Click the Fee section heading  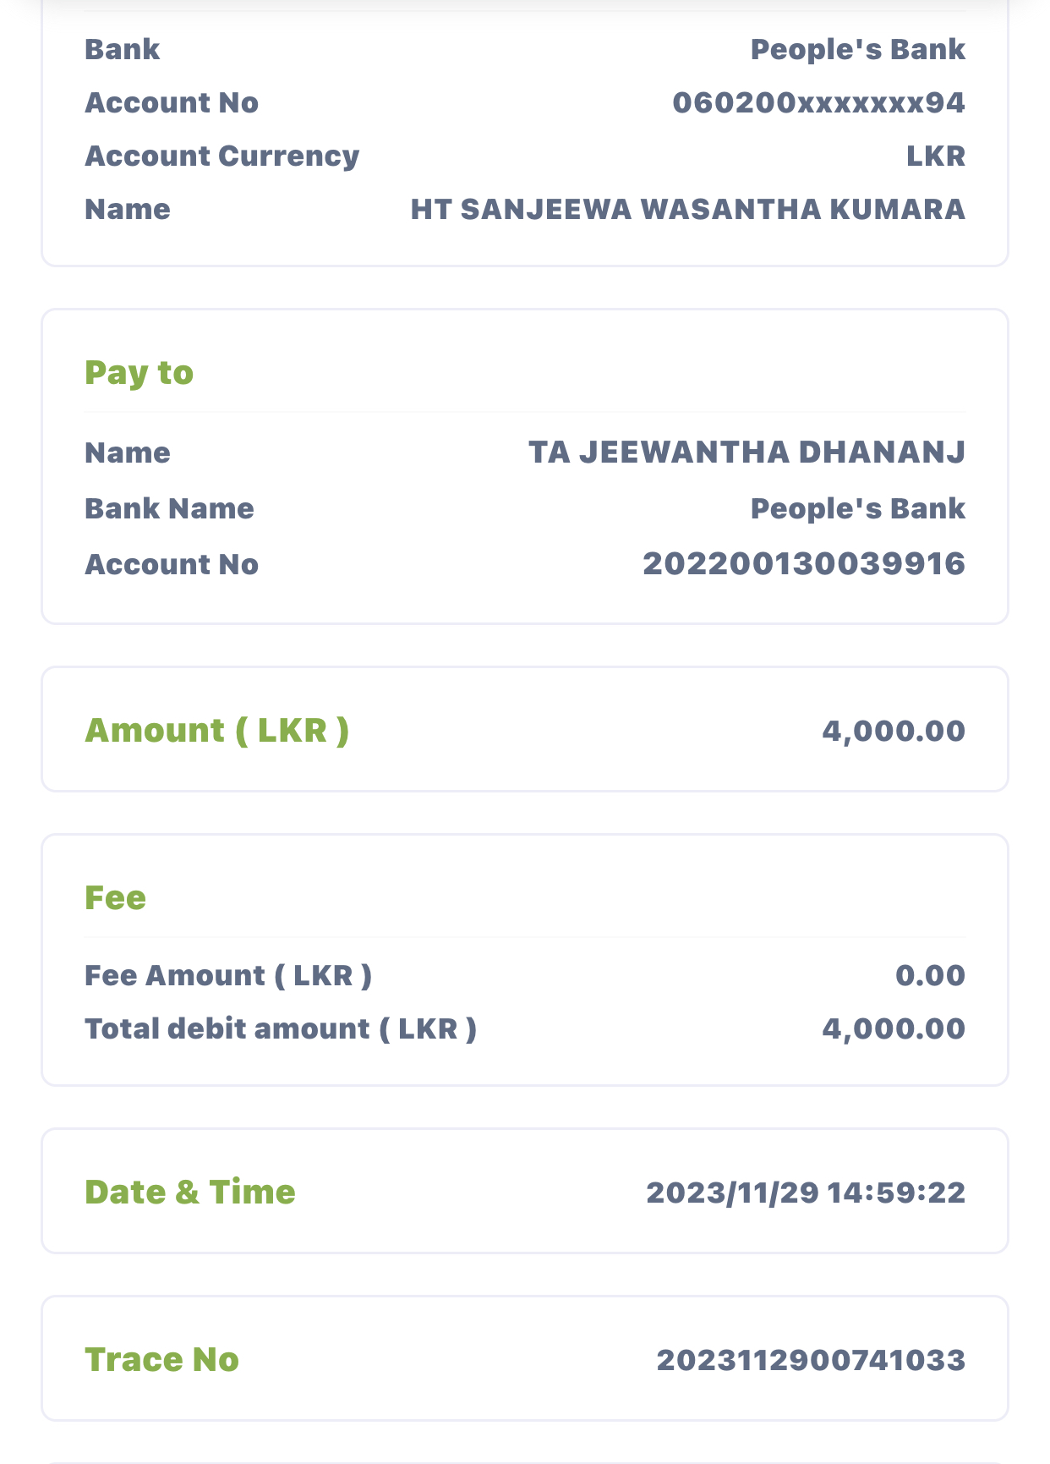coord(115,898)
